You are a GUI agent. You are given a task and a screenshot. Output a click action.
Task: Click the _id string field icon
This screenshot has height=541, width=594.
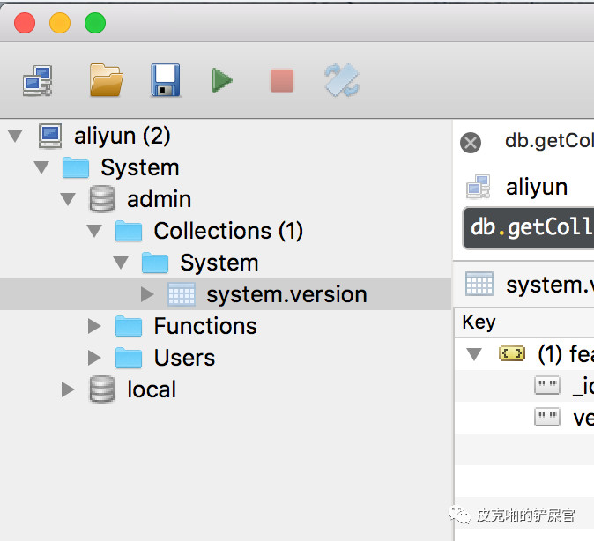coord(546,385)
